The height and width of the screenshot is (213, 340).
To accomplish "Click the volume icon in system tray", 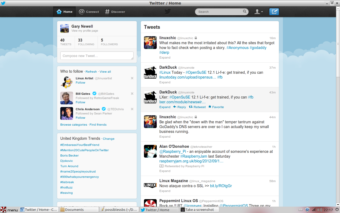I will pyautogui.click(x=320, y=210).
